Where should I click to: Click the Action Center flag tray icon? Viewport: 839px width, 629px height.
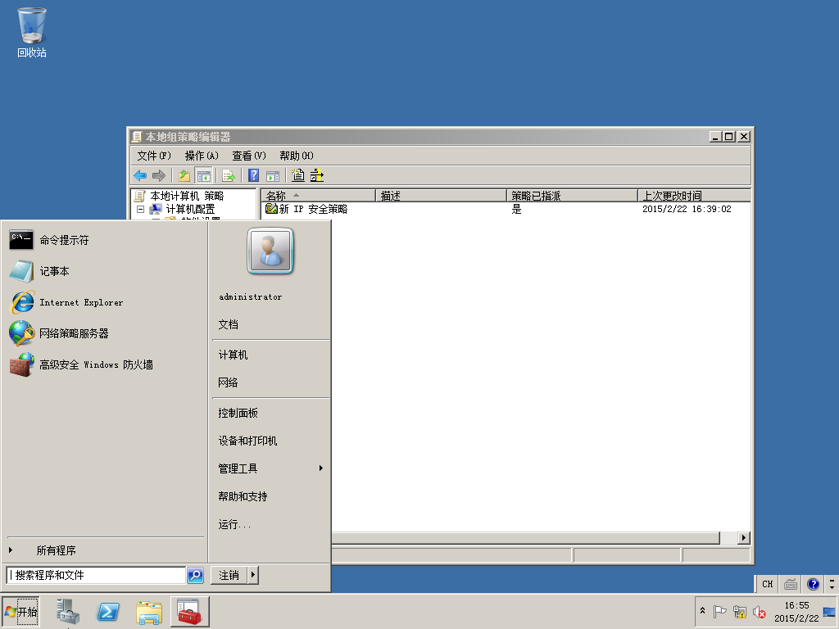tap(719, 611)
